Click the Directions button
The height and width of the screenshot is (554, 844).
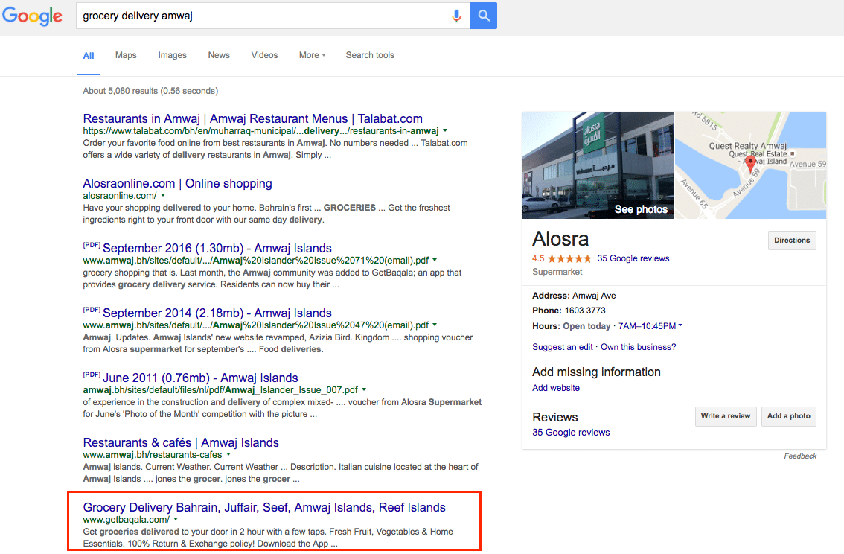point(792,240)
